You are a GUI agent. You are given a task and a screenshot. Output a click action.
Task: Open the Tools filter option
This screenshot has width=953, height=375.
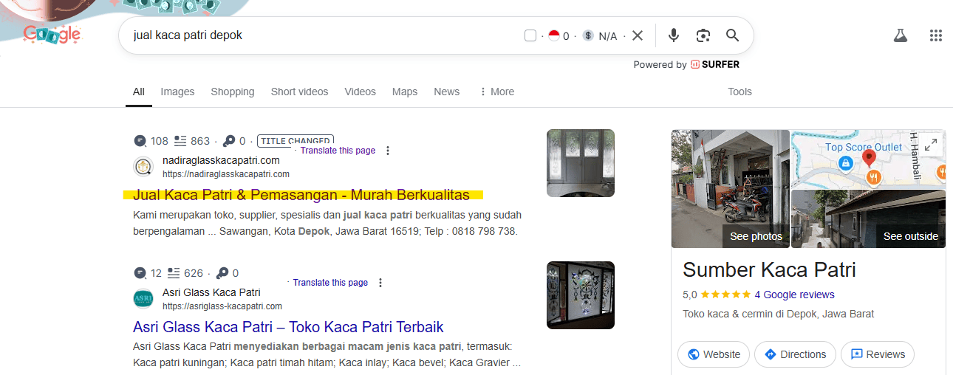[x=739, y=92]
